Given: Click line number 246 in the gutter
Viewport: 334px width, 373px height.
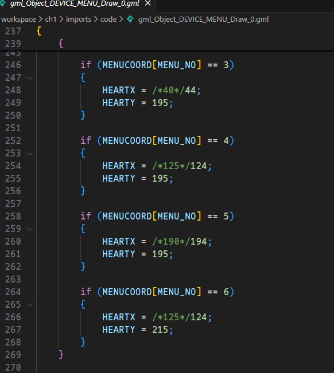Looking at the screenshot, I should coord(13,65).
